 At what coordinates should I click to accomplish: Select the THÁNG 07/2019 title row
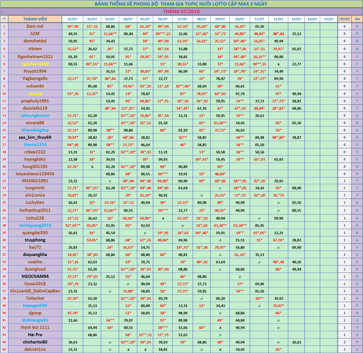tap(182, 11)
